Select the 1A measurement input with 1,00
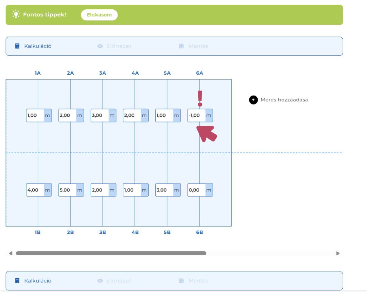Screen dimensions: 367x293 (x=35, y=116)
